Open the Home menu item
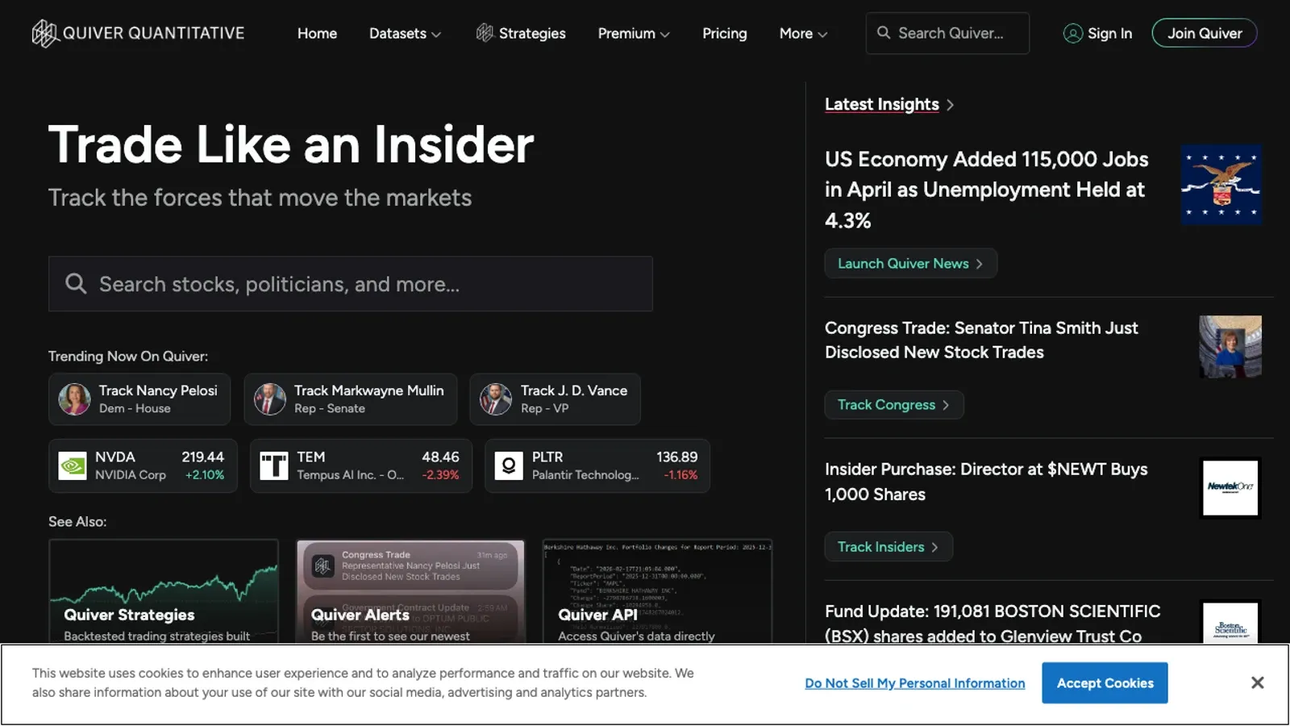Screen dimensions: 1290x726 (x=317, y=33)
